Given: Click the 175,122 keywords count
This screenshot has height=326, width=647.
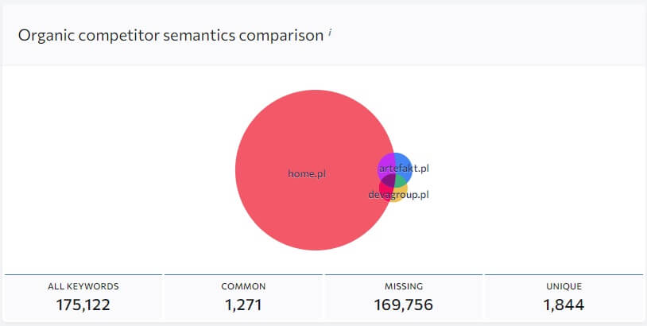Looking at the screenshot, I should (x=83, y=305).
